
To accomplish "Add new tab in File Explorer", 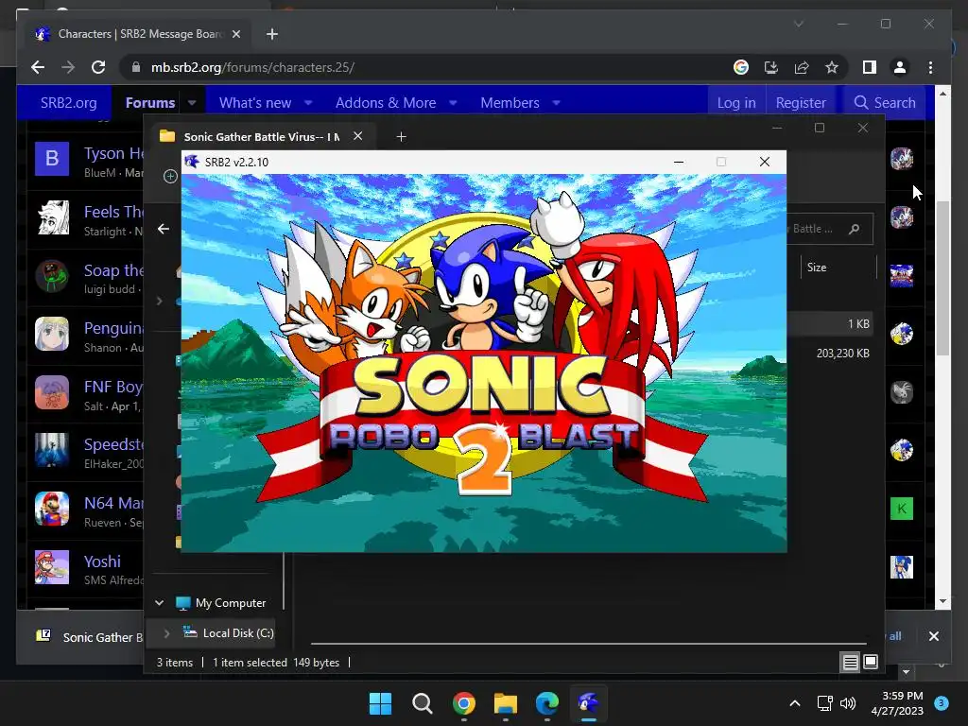I will pos(401,136).
